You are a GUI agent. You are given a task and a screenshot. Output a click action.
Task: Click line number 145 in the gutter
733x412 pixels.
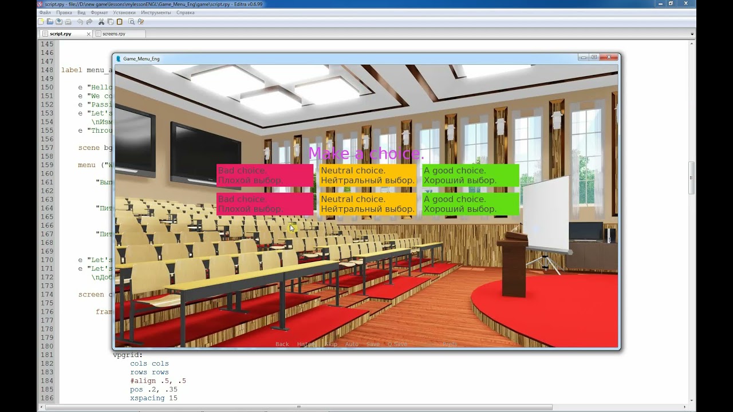point(47,44)
